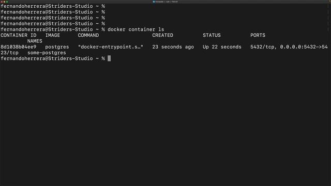Click the window title text in title bar

[167, 2]
